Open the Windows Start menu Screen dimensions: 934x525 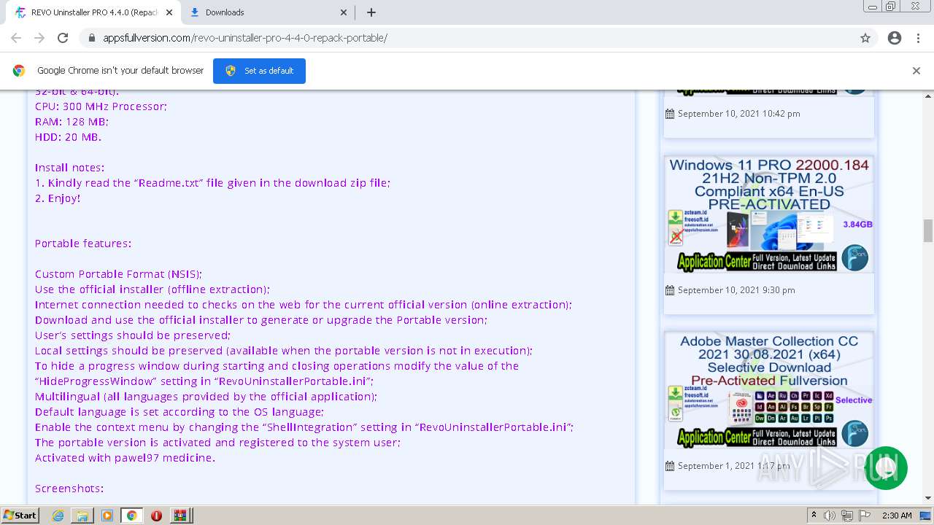click(x=20, y=516)
